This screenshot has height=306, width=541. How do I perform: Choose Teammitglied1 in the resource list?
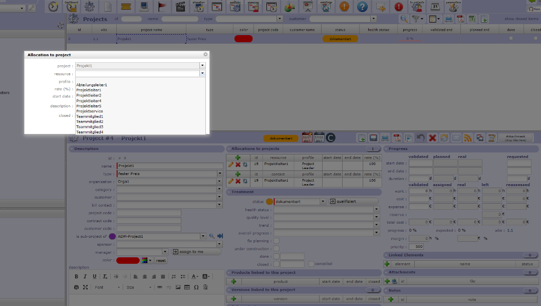click(90, 116)
